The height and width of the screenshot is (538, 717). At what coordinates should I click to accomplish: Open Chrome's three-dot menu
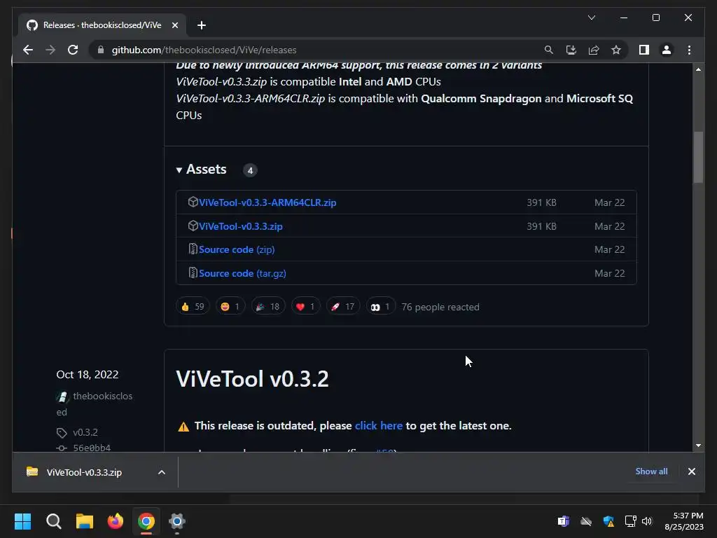click(689, 50)
